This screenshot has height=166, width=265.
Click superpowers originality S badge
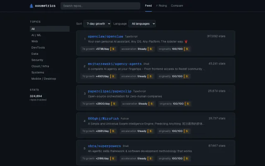(x=187, y=159)
